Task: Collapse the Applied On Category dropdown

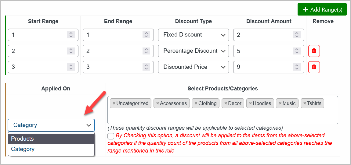Action: tap(51, 125)
